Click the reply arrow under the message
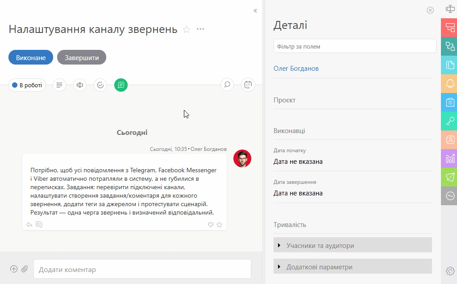The width and height of the screenshot is (457, 284). tap(29, 225)
